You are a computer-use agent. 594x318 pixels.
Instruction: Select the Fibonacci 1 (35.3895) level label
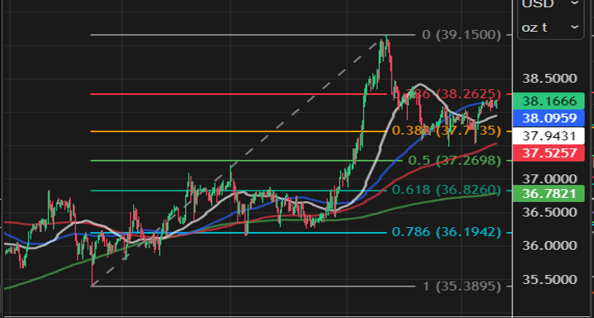point(462,286)
